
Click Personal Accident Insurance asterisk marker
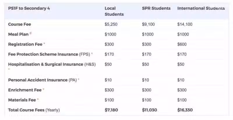pyautogui.click(x=79, y=79)
